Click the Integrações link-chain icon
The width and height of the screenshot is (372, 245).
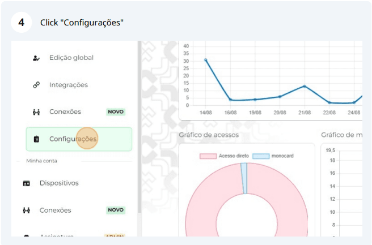(x=36, y=85)
